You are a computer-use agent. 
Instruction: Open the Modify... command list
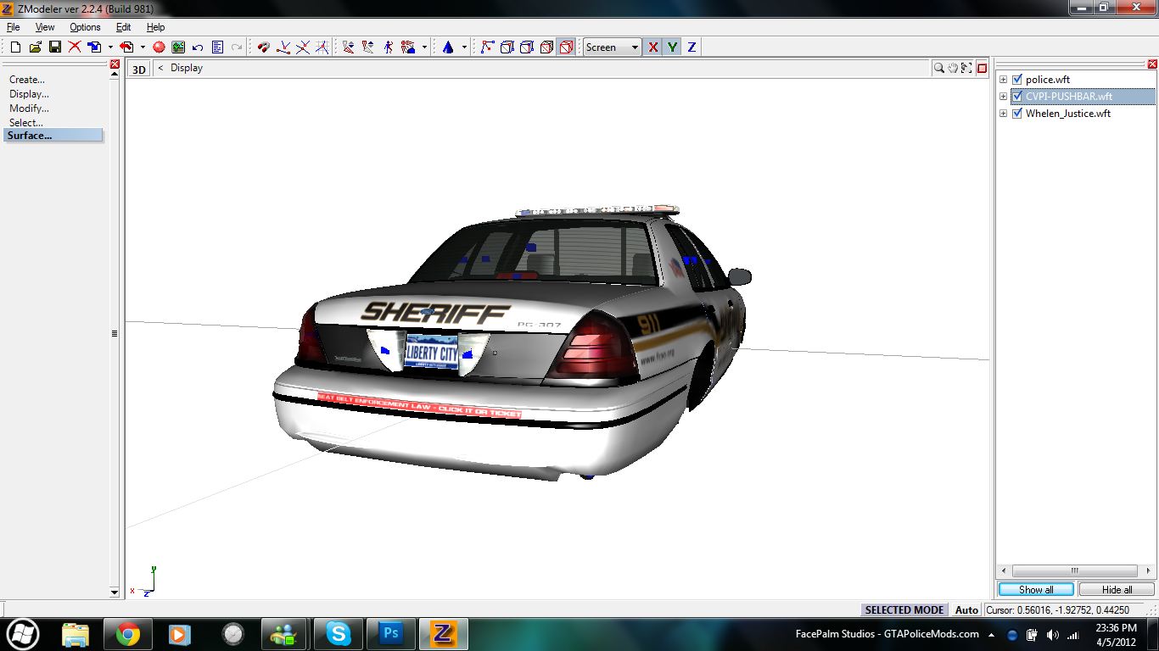[x=29, y=108]
